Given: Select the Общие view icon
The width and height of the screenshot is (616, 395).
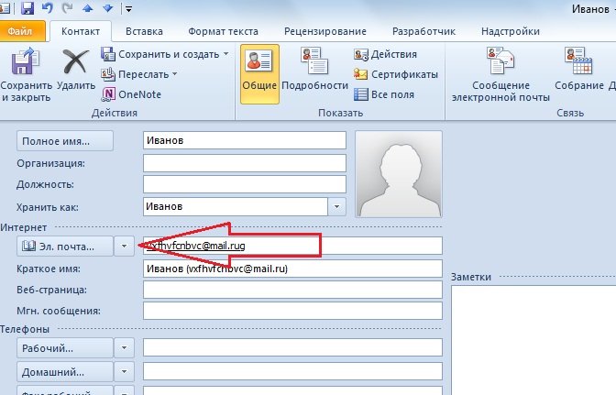Looking at the screenshot, I should tap(260, 64).
